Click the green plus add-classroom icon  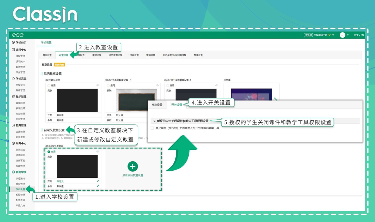(133, 166)
